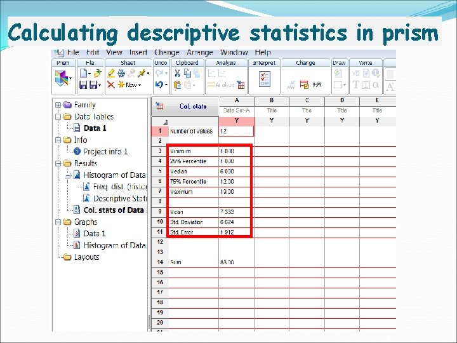Delete sheet with the red X icon
The width and height of the screenshot is (457, 343).
[110, 85]
